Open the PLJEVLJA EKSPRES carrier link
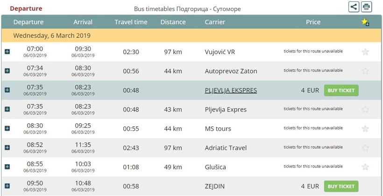 pos(231,90)
